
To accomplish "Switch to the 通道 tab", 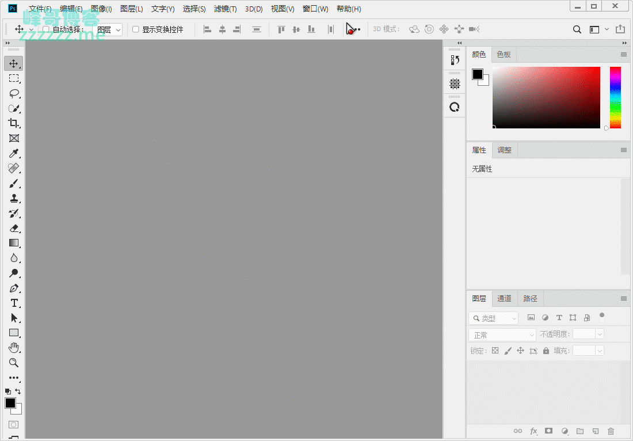I will [504, 298].
